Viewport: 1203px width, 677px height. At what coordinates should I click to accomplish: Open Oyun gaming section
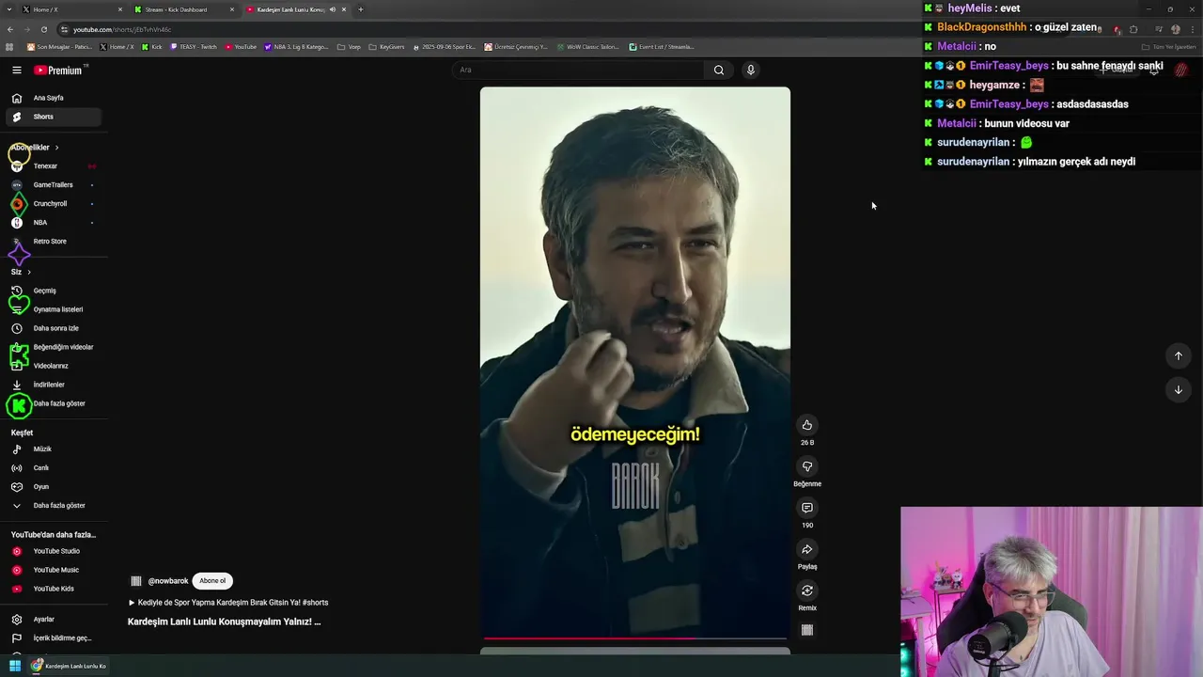coord(53,487)
